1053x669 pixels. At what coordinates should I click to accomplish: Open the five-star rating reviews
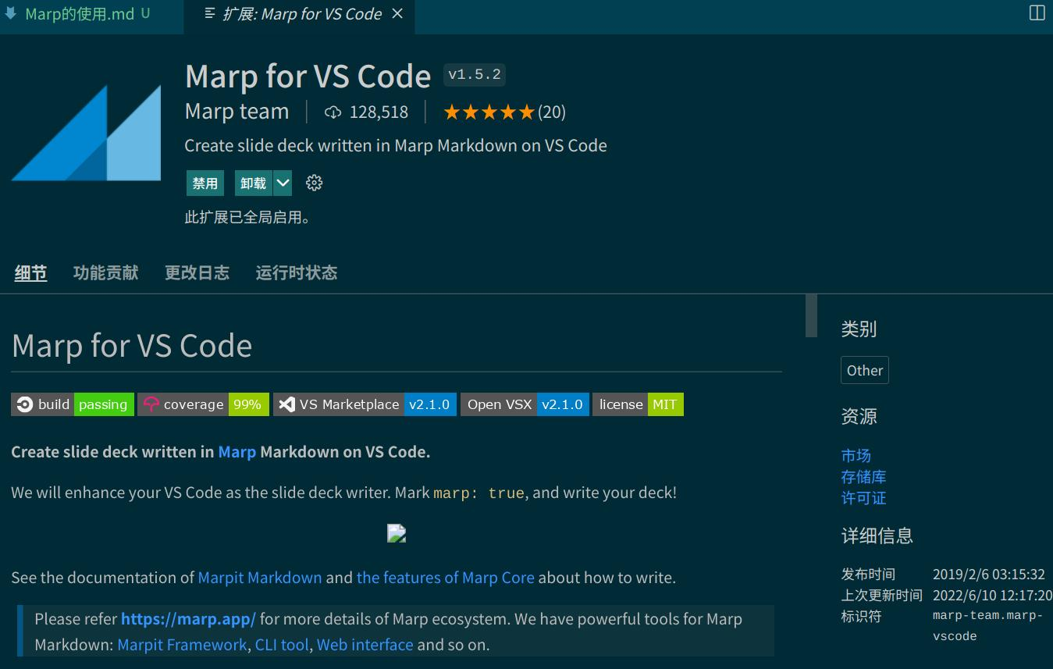[489, 112]
